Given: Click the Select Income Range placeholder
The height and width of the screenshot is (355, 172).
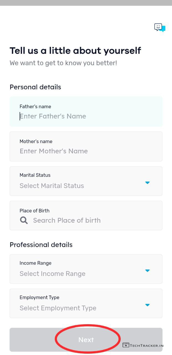Looking at the screenshot, I should point(52,274).
